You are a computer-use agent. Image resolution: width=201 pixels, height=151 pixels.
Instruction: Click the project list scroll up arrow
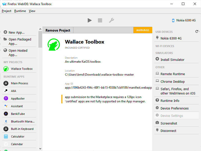click(x=40, y=29)
